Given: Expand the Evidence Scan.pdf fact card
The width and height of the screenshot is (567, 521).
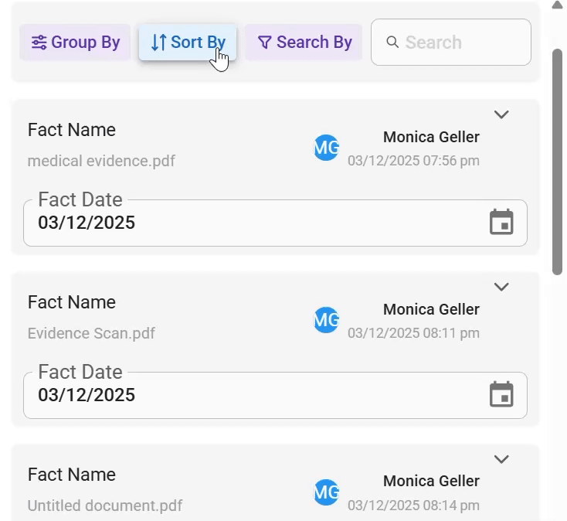Looking at the screenshot, I should [501, 287].
